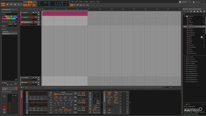Click the Polysynth filter Freq knob
This screenshot has height=116, width=206.
56,98
